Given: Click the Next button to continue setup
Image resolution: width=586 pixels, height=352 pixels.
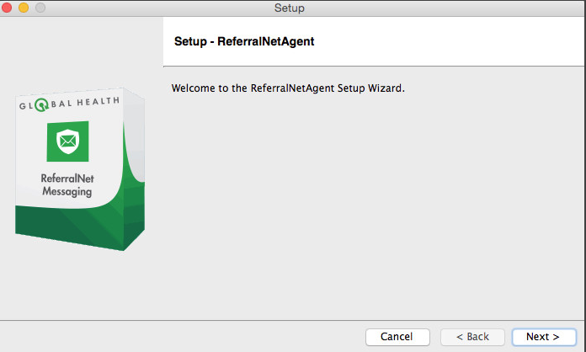Looking at the screenshot, I should (x=543, y=337).
